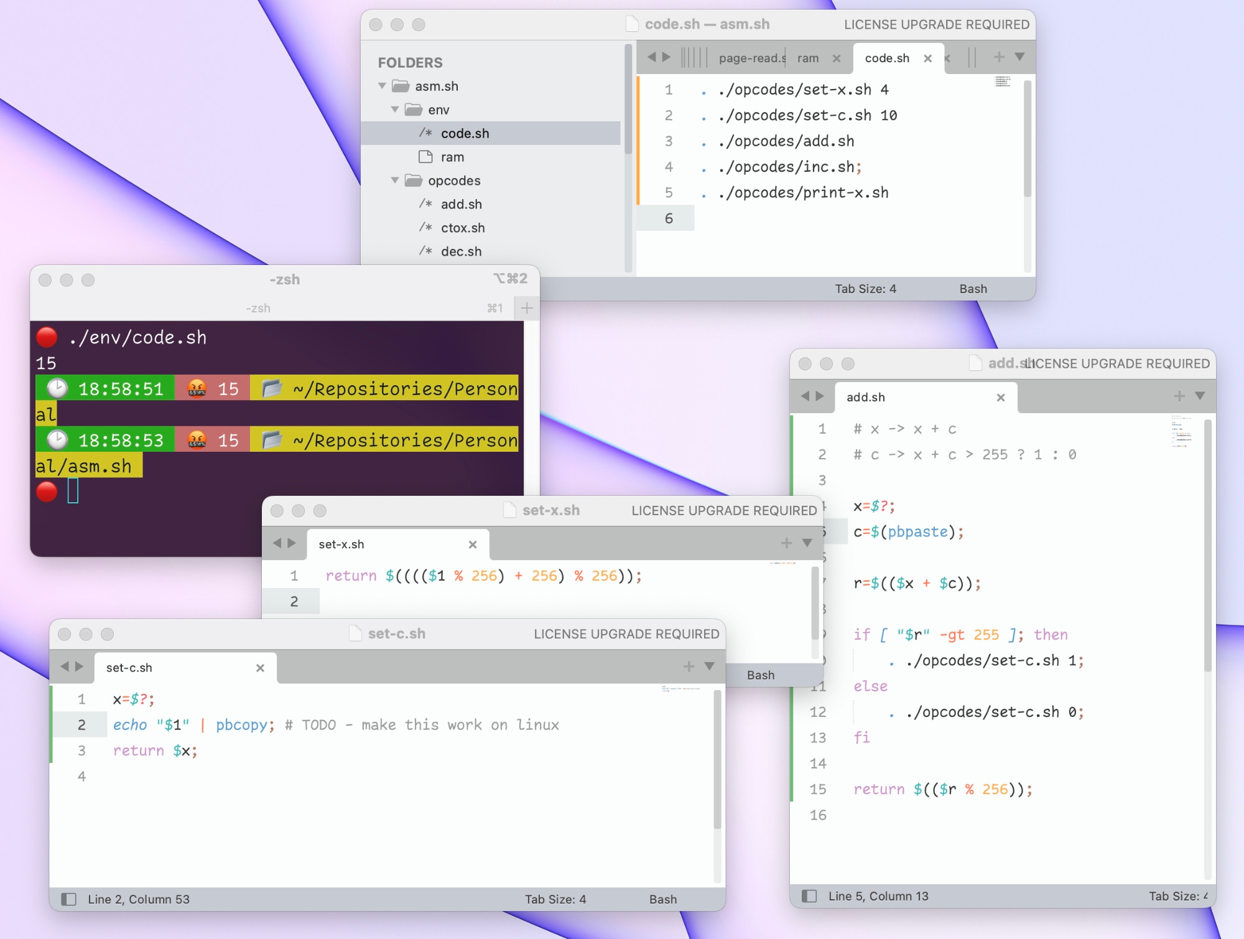
Task: Navigate forward in add.sh window
Action: (820, 396)
